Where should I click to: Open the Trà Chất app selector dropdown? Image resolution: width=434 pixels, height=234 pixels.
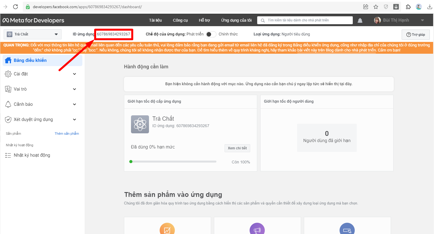[x=33, y=34]
